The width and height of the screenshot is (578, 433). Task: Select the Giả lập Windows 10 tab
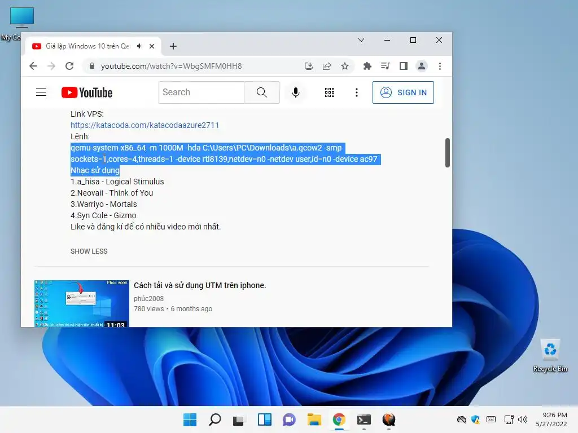coord(87,46)
